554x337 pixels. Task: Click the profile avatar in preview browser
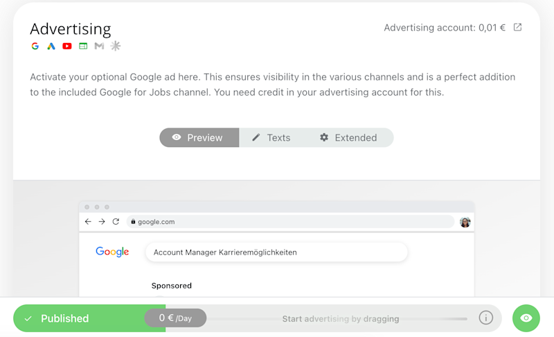pyautogui.click(x=465, y=222)
